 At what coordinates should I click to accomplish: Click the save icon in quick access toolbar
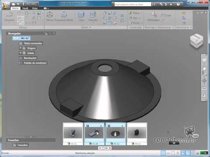(x=23, y=4)
